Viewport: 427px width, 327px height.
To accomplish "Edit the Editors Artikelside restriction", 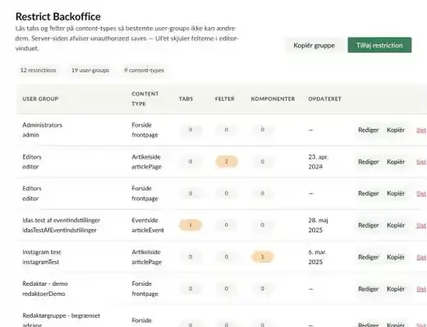I will click(x=368, y=162).
